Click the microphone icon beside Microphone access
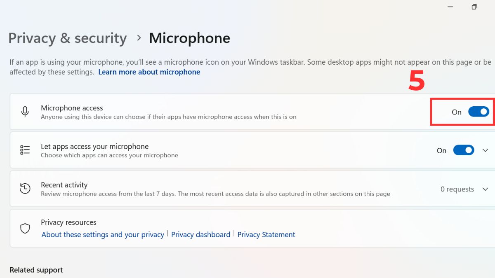Viewport: 495px width, 278px height. [x=25, y=111]
